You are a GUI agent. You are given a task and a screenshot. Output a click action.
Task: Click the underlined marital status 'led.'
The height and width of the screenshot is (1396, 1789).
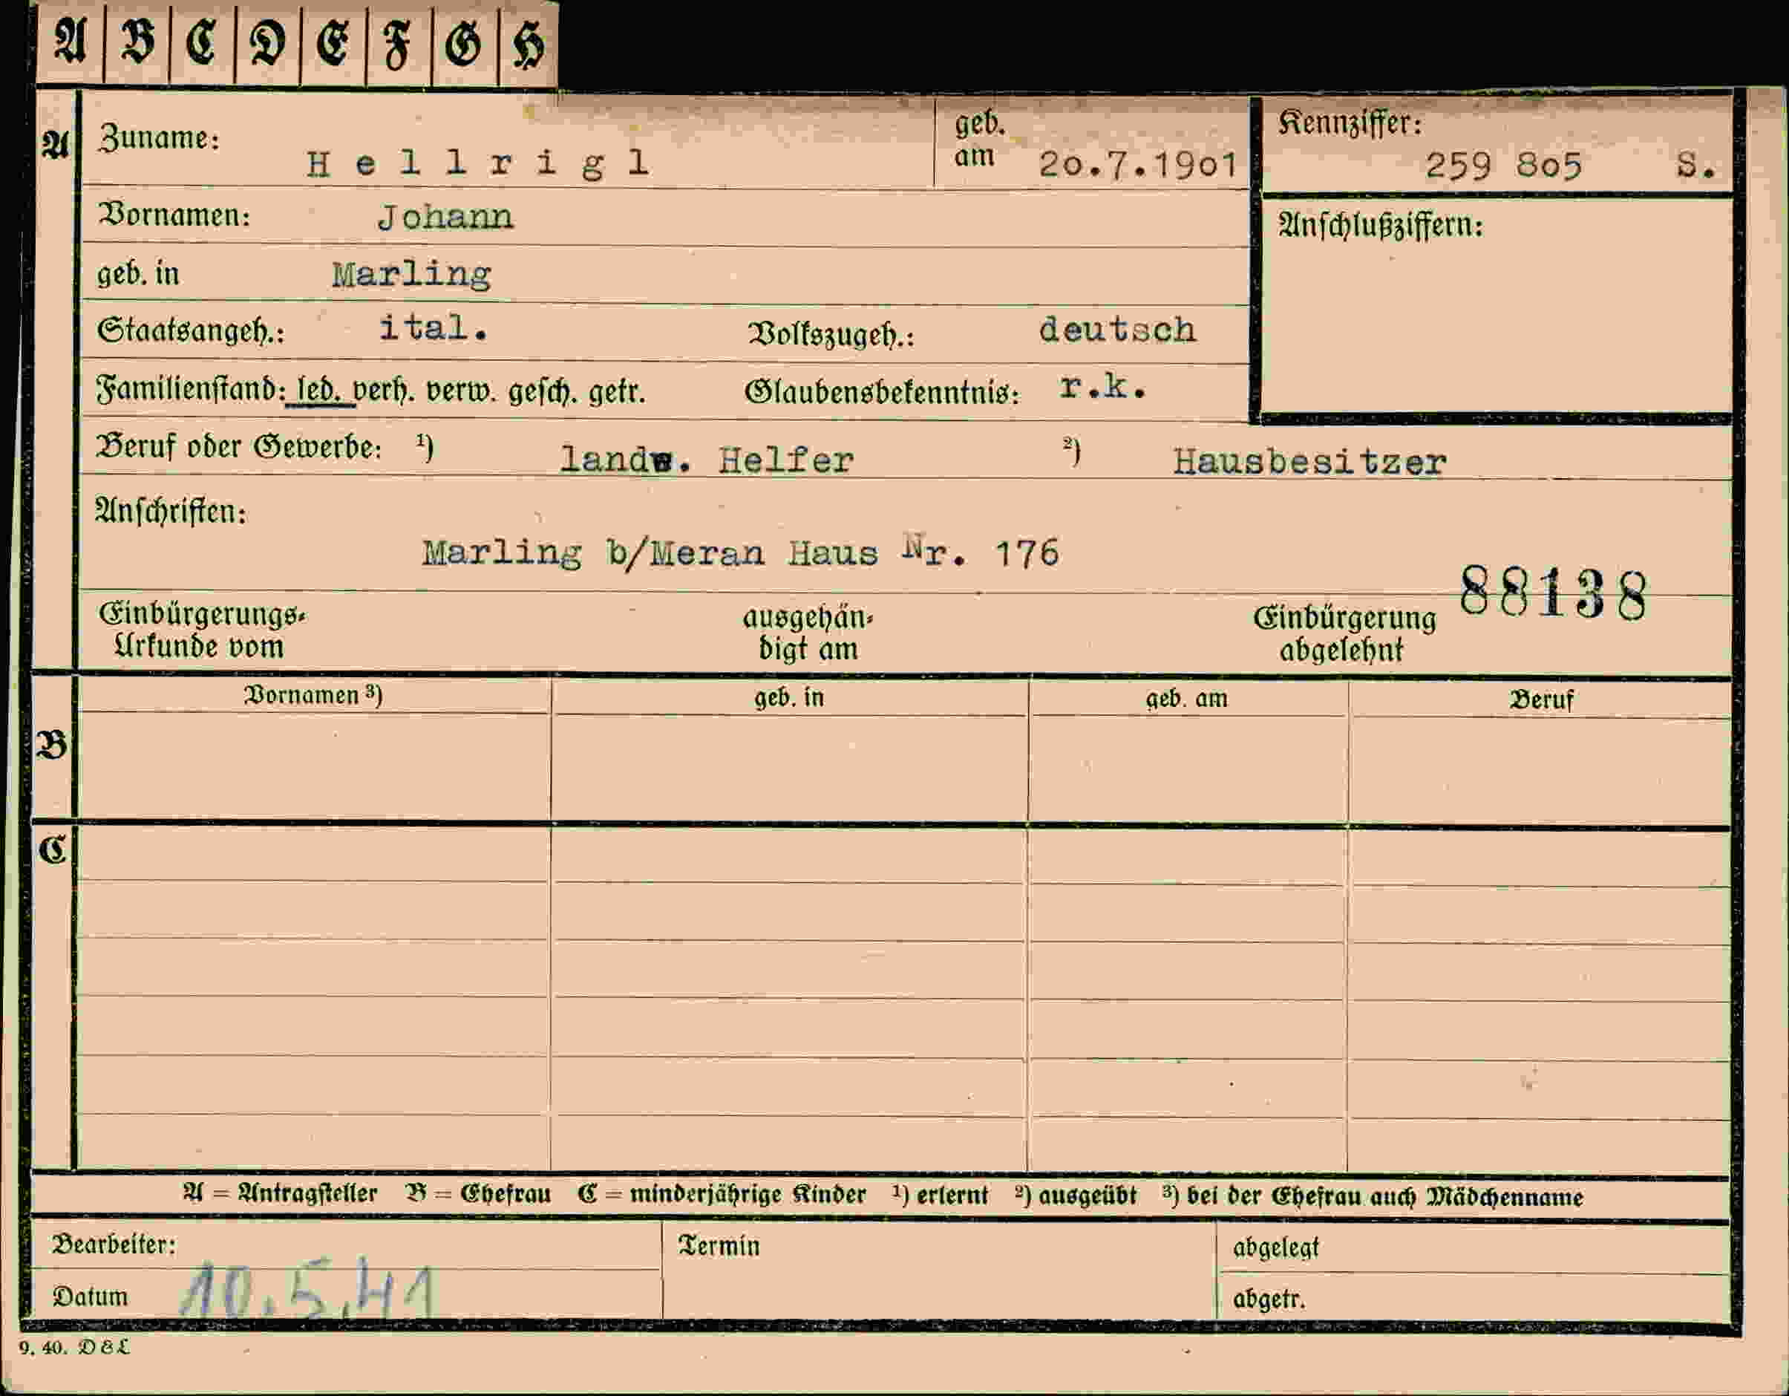click(318, 390)
